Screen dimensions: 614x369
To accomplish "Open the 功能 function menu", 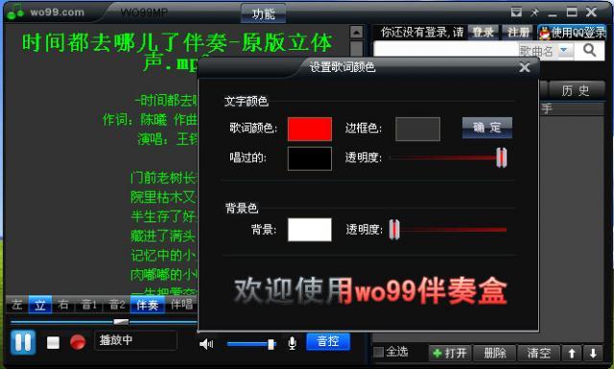I will 263,14.
